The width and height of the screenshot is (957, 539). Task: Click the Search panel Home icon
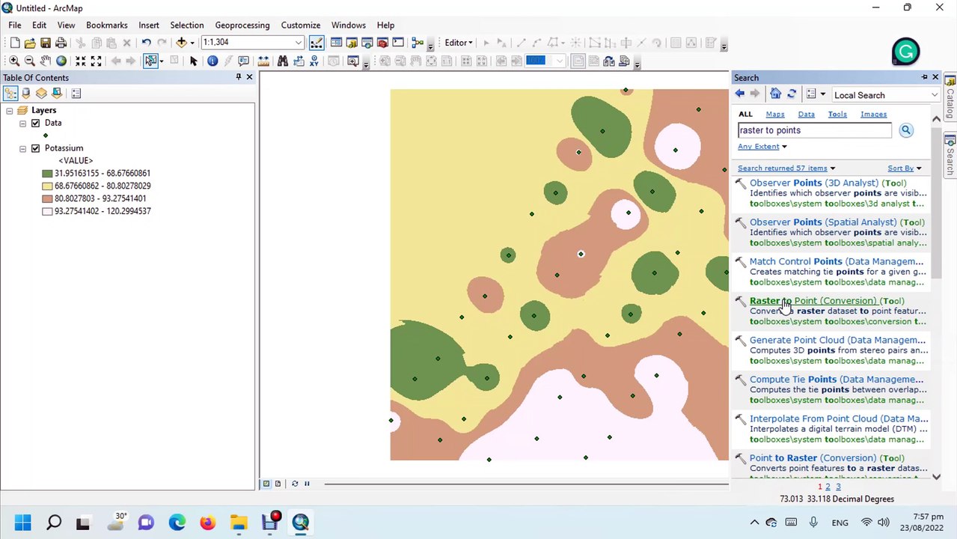(775, 94)
